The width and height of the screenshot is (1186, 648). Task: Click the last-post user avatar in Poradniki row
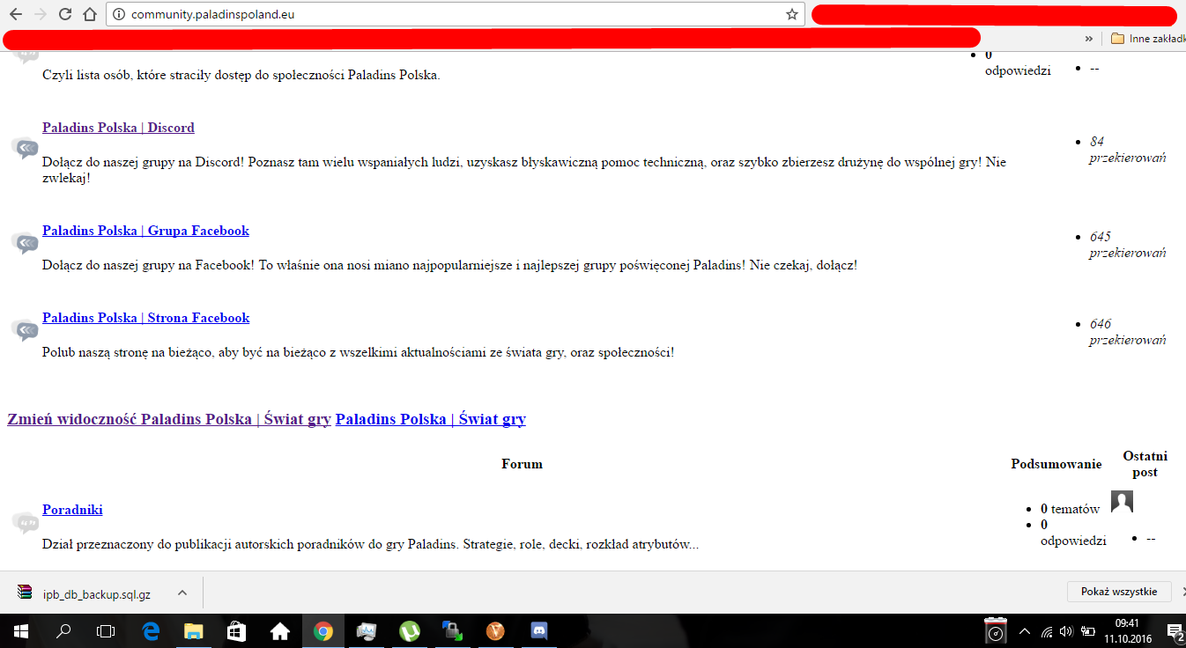coord(1122,502)
